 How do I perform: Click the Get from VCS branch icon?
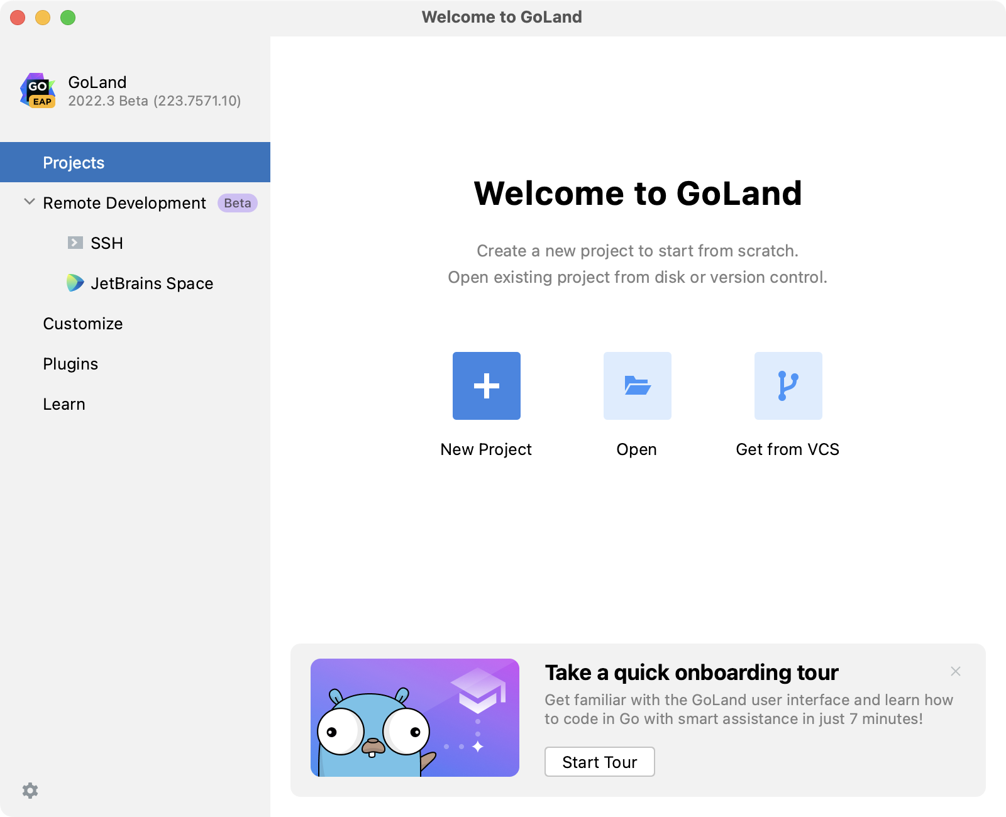tap(788, 386)
